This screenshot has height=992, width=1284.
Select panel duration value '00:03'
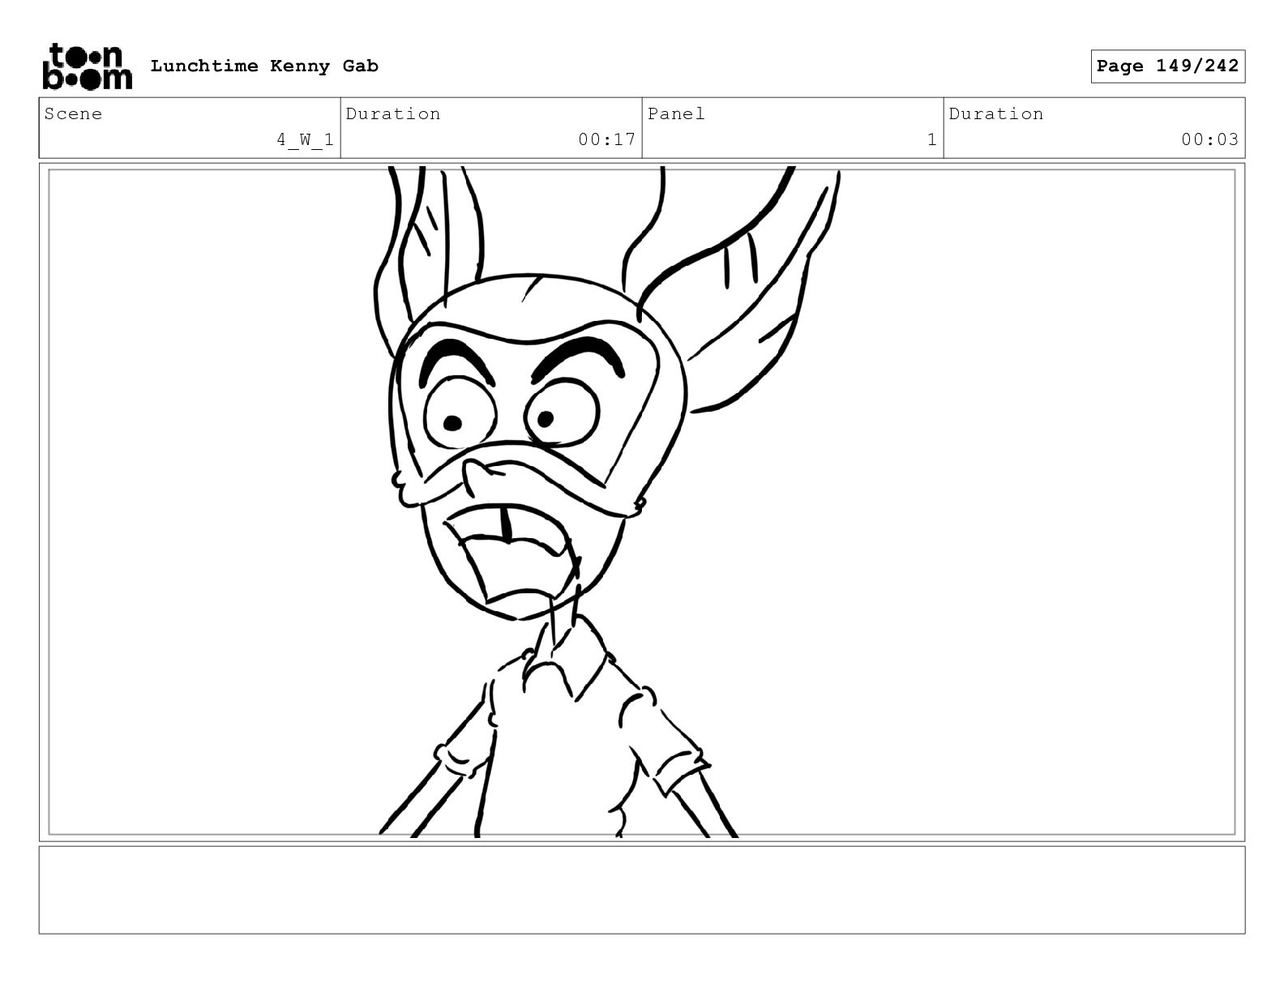[x=1209, y=139]
